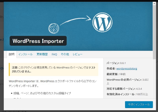Click the 対応する最新バージョン: 4.3.4 text
Image resolution: width=158 pixels, height=112 pixels.
click(124, 89)
